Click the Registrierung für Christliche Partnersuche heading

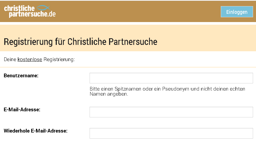coord(80,42)
